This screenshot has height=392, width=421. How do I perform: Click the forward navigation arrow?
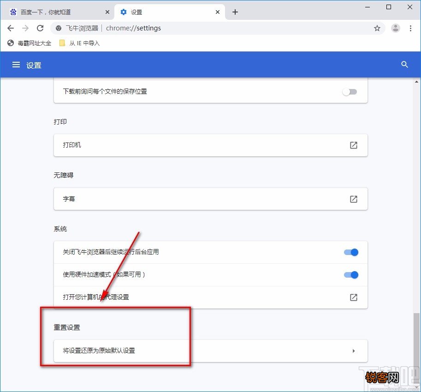[x=25, y=28]
